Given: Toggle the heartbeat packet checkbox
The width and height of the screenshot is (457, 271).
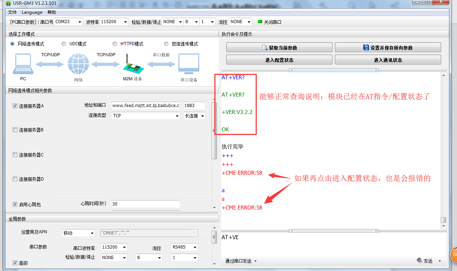Looking at the screenshot, I should click(15, 204).
